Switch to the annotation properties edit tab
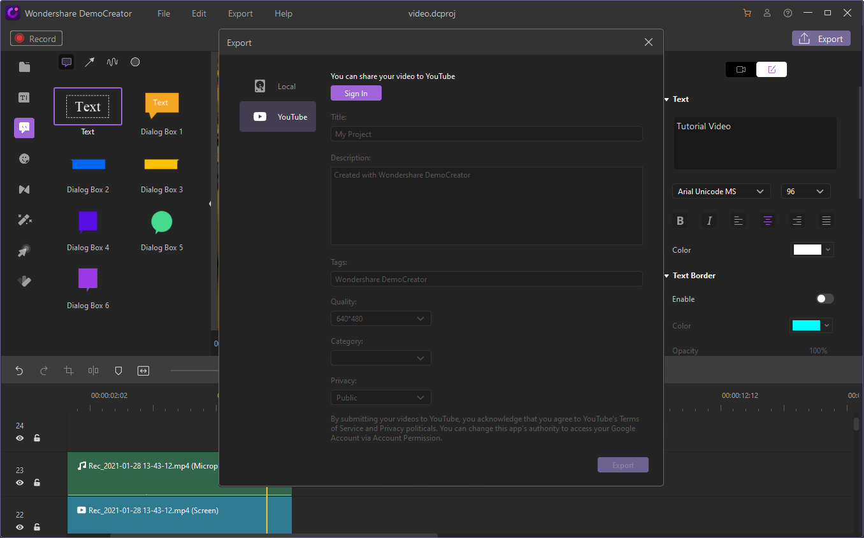The image size is (864, 538). [x=772, y=69]
